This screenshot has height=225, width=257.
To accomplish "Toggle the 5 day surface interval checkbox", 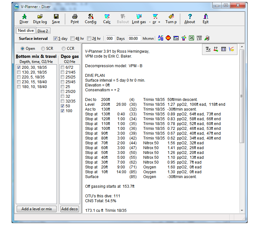I will (55, 38).
